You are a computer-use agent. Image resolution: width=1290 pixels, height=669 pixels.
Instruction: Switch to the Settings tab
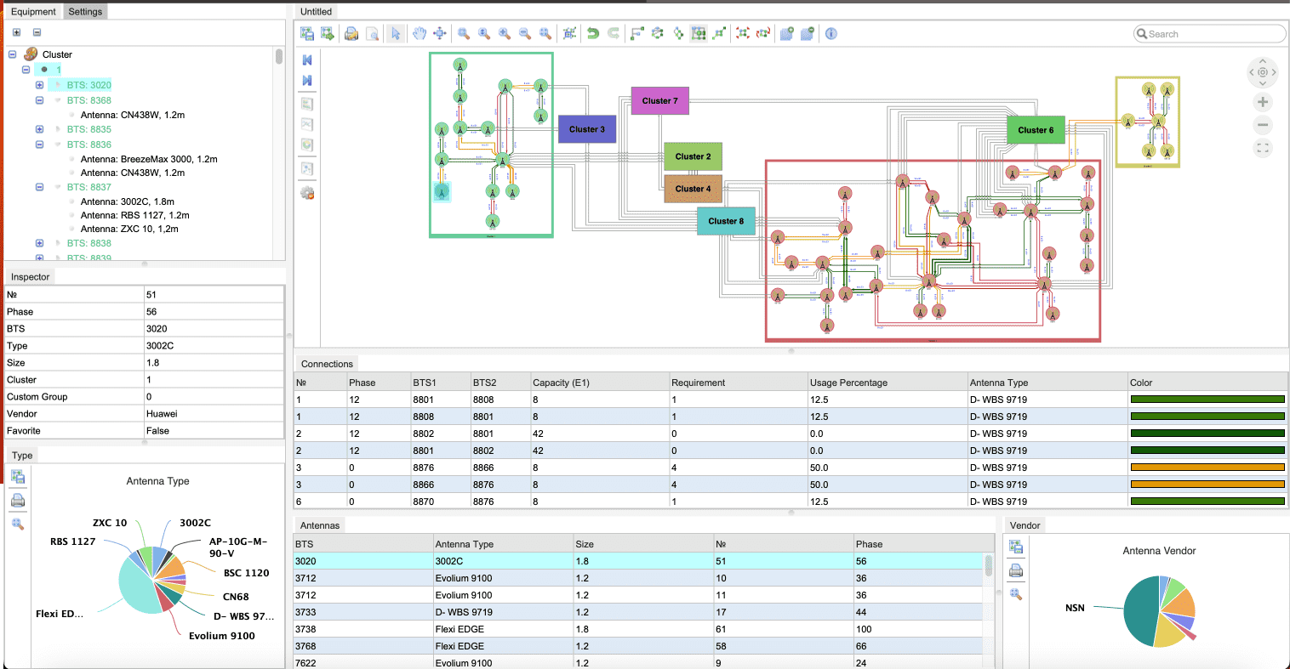point(85,12)
